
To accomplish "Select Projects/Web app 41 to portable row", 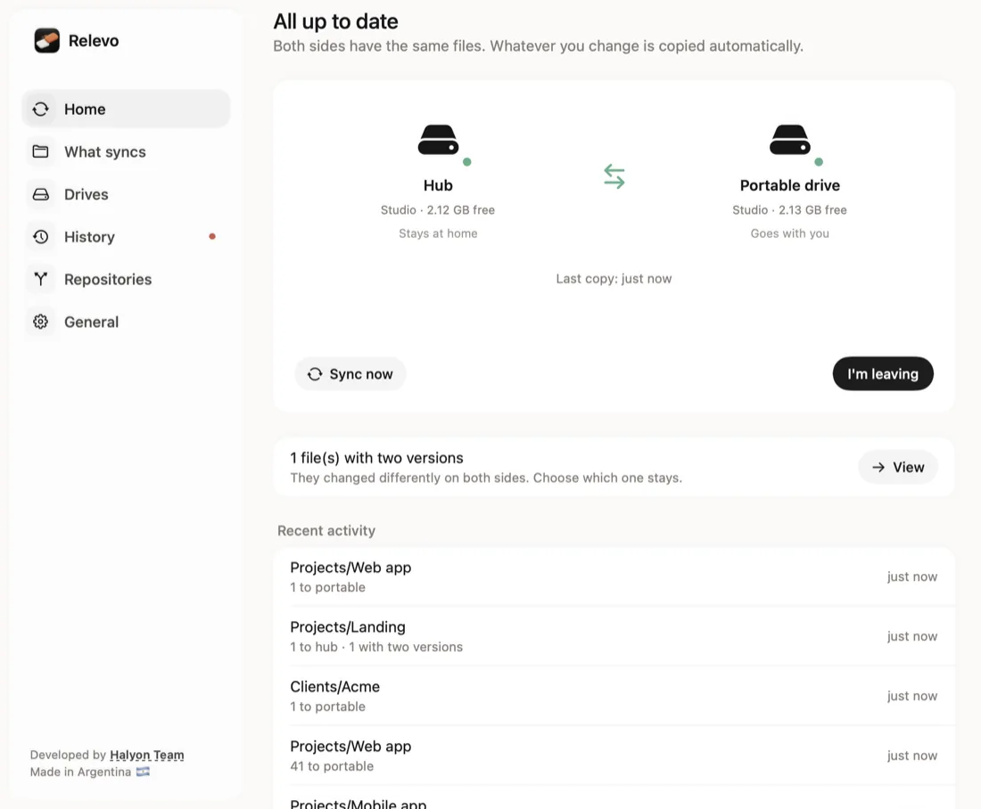I will click(614, 756).
